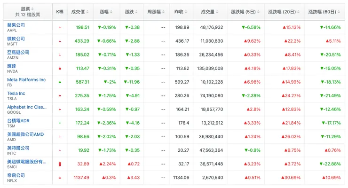Sort by 漲跌幅 (20日) column
Viewport: 348px width, 188px height.
(284, 12)
